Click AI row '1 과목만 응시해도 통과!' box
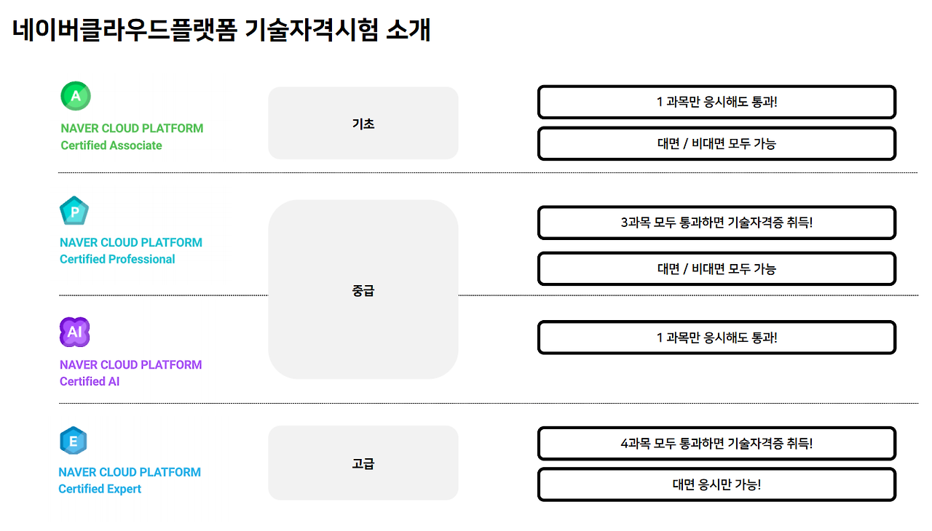 tap(716, 338)
